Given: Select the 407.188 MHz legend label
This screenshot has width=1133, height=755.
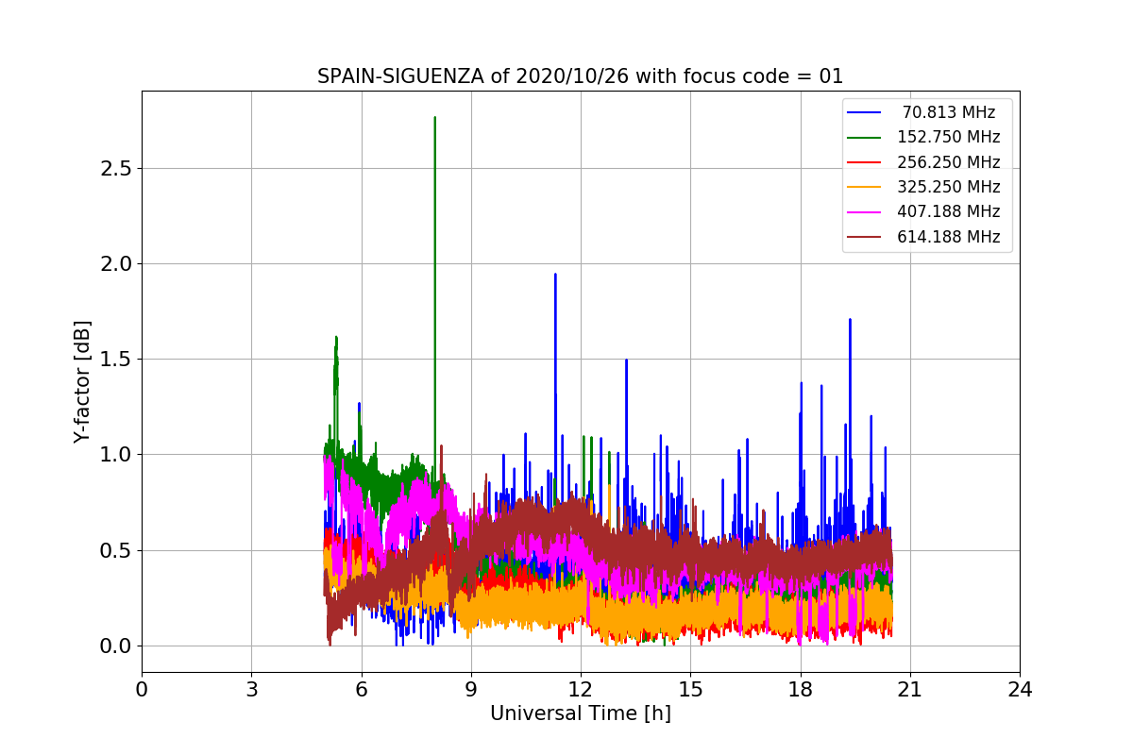Looking at the screenshot, I should pos(949,212).
